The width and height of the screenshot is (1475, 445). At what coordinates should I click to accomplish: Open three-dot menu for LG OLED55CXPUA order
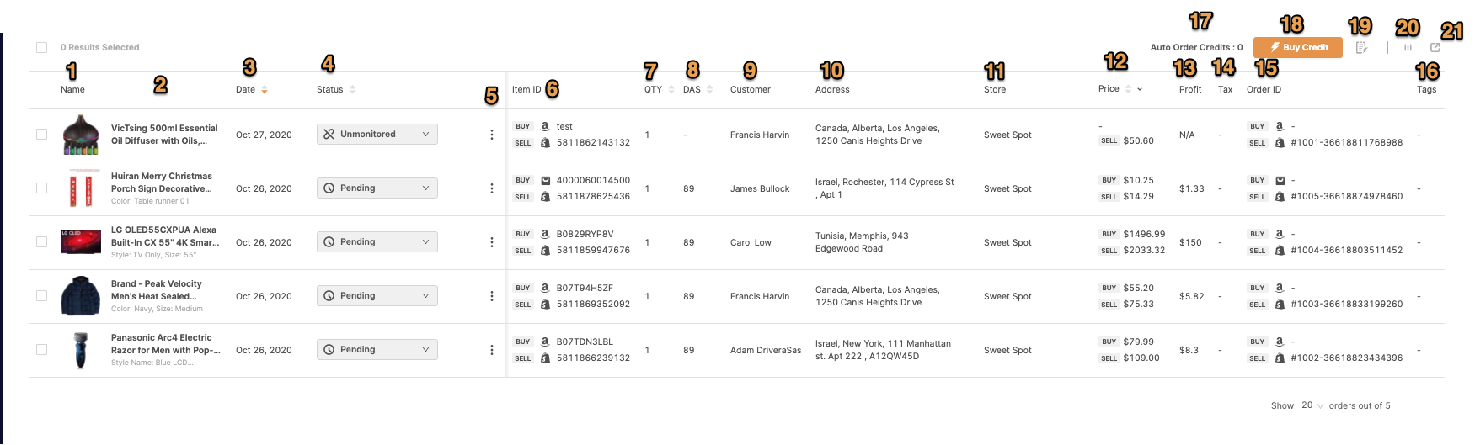(x=492, y=242)
